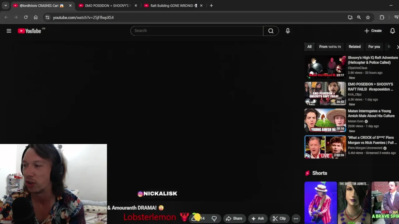Switch to EMO POSEIDON + SHOOVY'S tab
399x224 pixels.
pyautogui.click(x=108, y=6)
